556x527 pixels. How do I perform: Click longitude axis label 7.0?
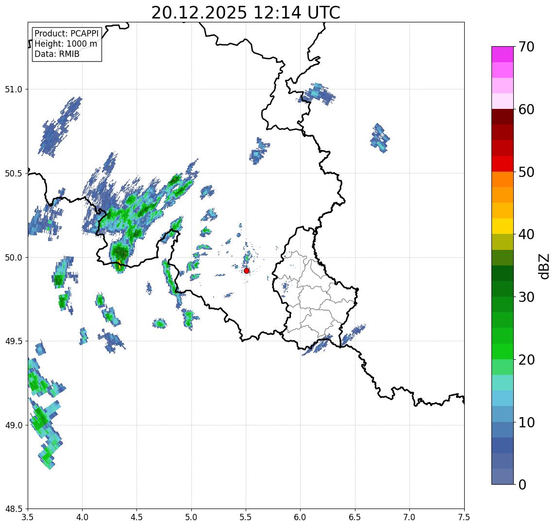(410, 517)
